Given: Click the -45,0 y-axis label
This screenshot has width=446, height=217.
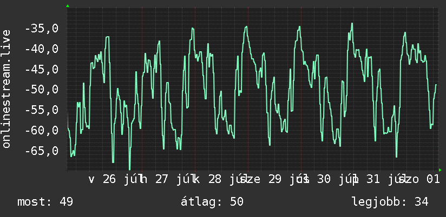Looking at the screenshot, I should (42, 70).
